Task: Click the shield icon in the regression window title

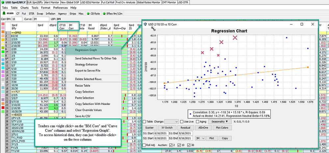Action: (145, 24)
